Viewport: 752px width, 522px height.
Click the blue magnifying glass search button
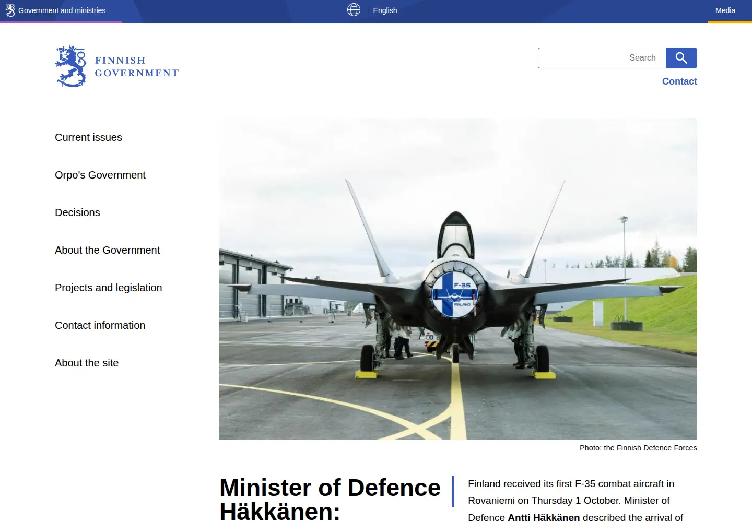[x=681, y=58]
